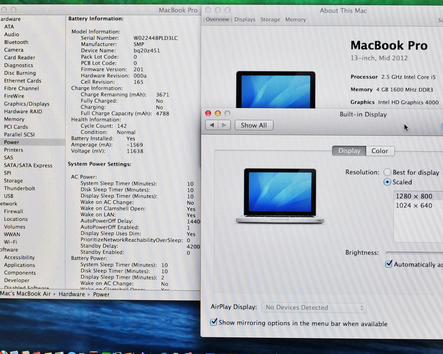The height and width of the screenshot is (354, 443).
Task: Go forward with the right arrow button
Action: [224, 125]
